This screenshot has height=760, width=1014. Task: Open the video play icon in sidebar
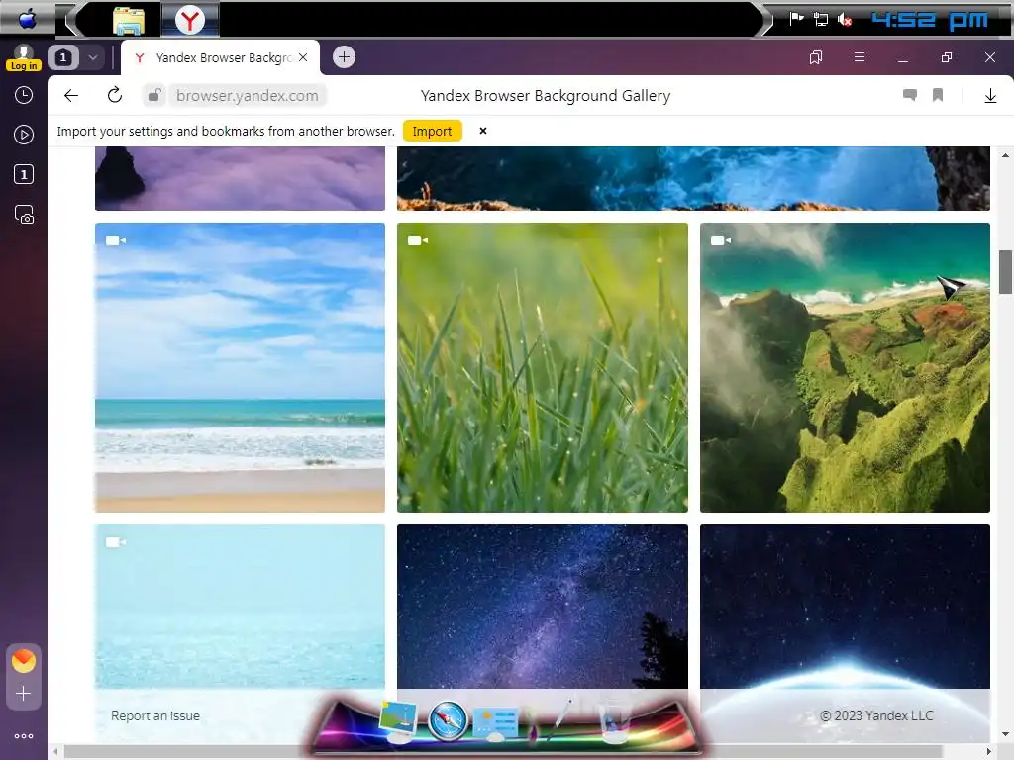pyautogui.click(x=24, y=135)
